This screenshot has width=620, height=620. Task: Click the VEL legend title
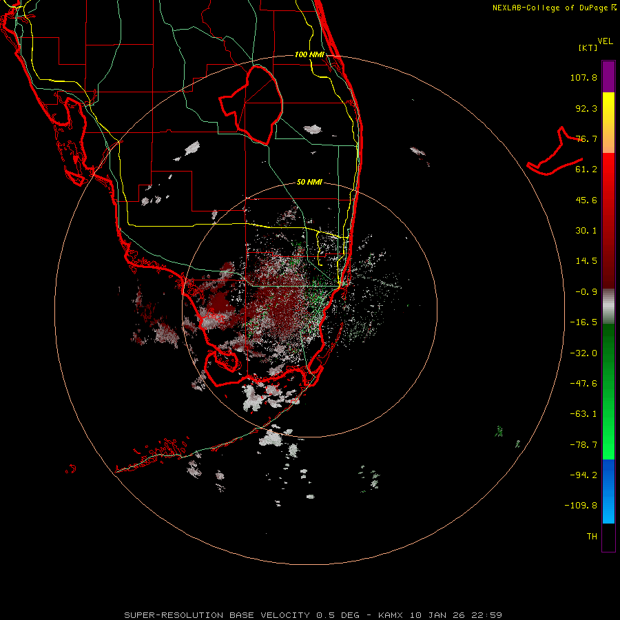pos(605,41)
